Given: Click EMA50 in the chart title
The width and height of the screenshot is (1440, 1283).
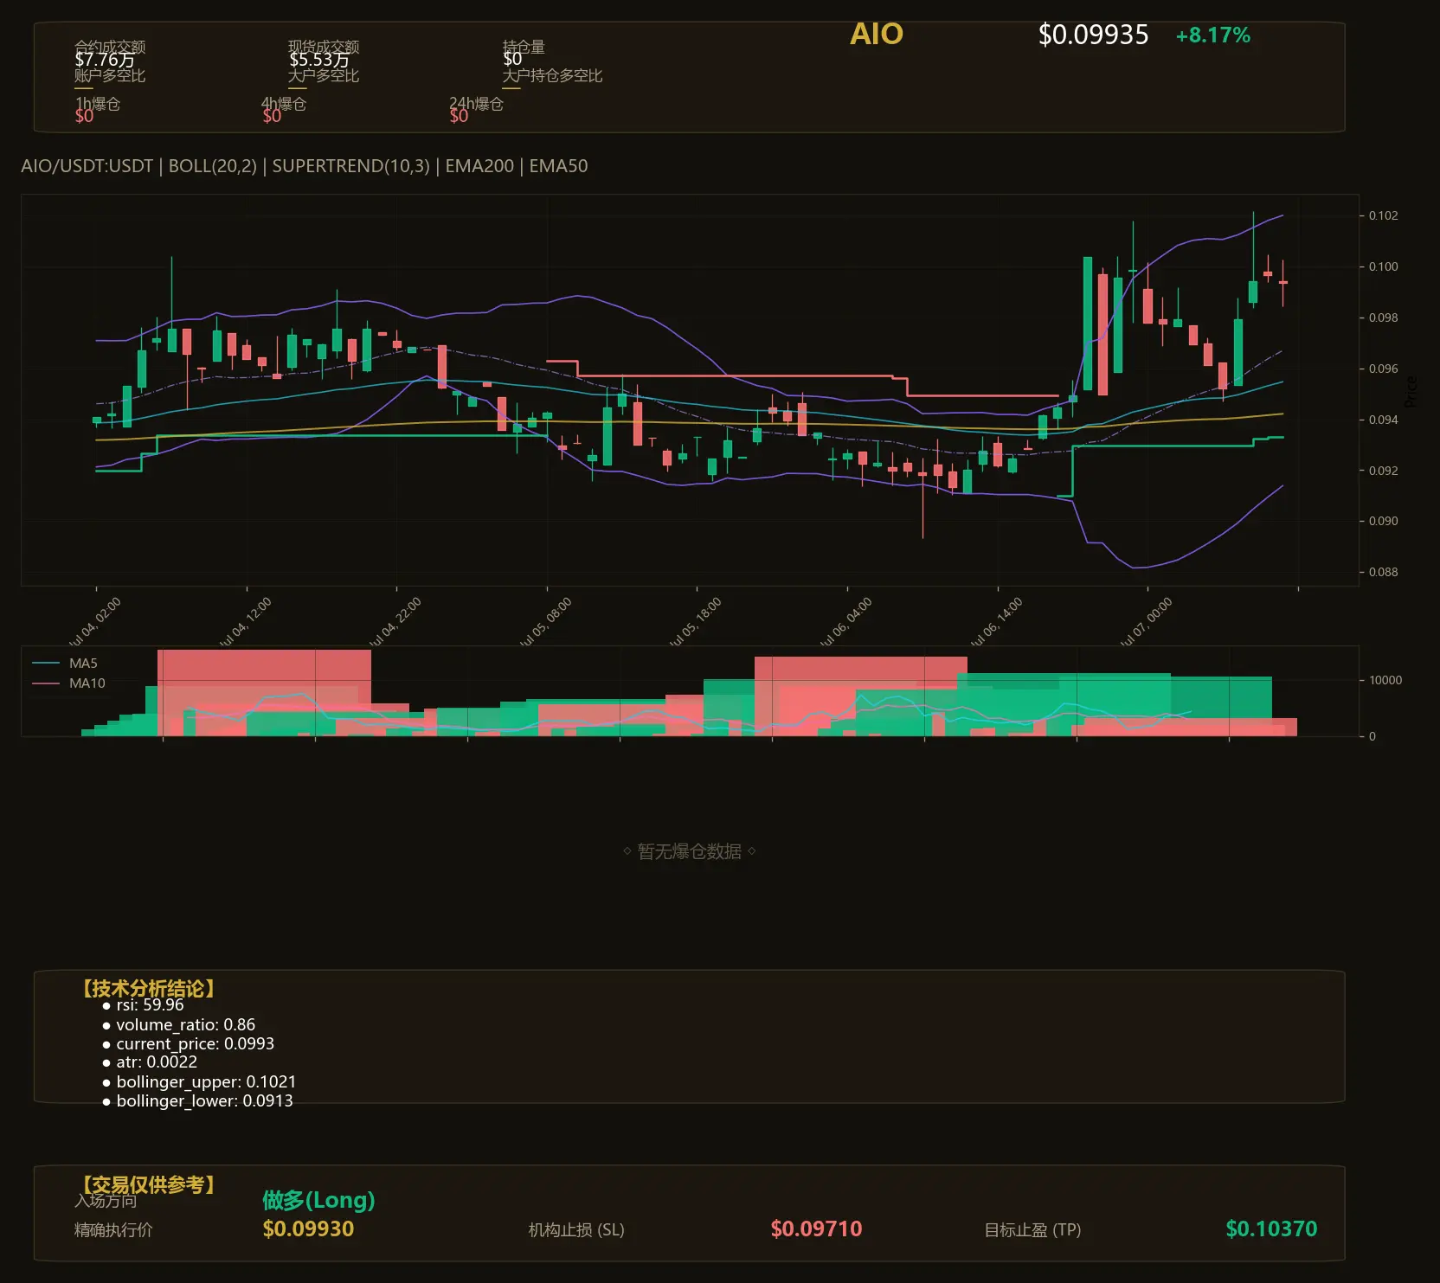Looking at the screenshot, I should click(x=558, y=166).
